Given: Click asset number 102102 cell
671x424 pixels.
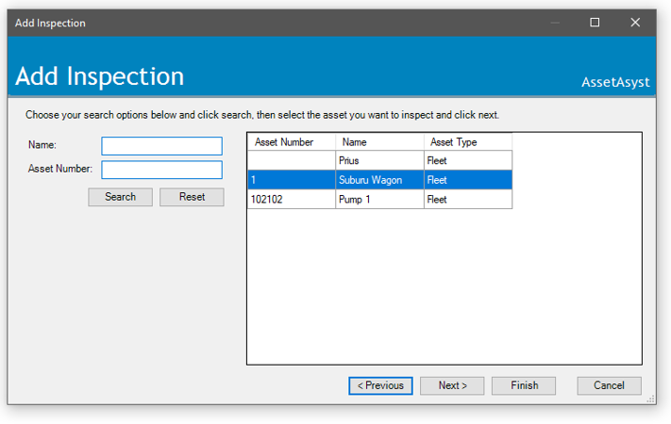Looking at the screenshot, I should [291, 200].
